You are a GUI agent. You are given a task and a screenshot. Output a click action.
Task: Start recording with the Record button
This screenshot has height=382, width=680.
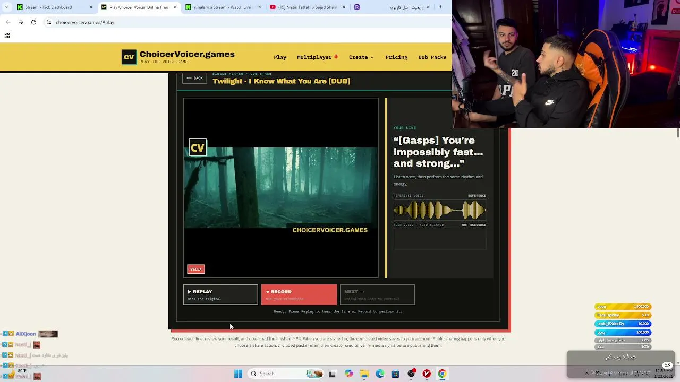click(x=299, y=295)
